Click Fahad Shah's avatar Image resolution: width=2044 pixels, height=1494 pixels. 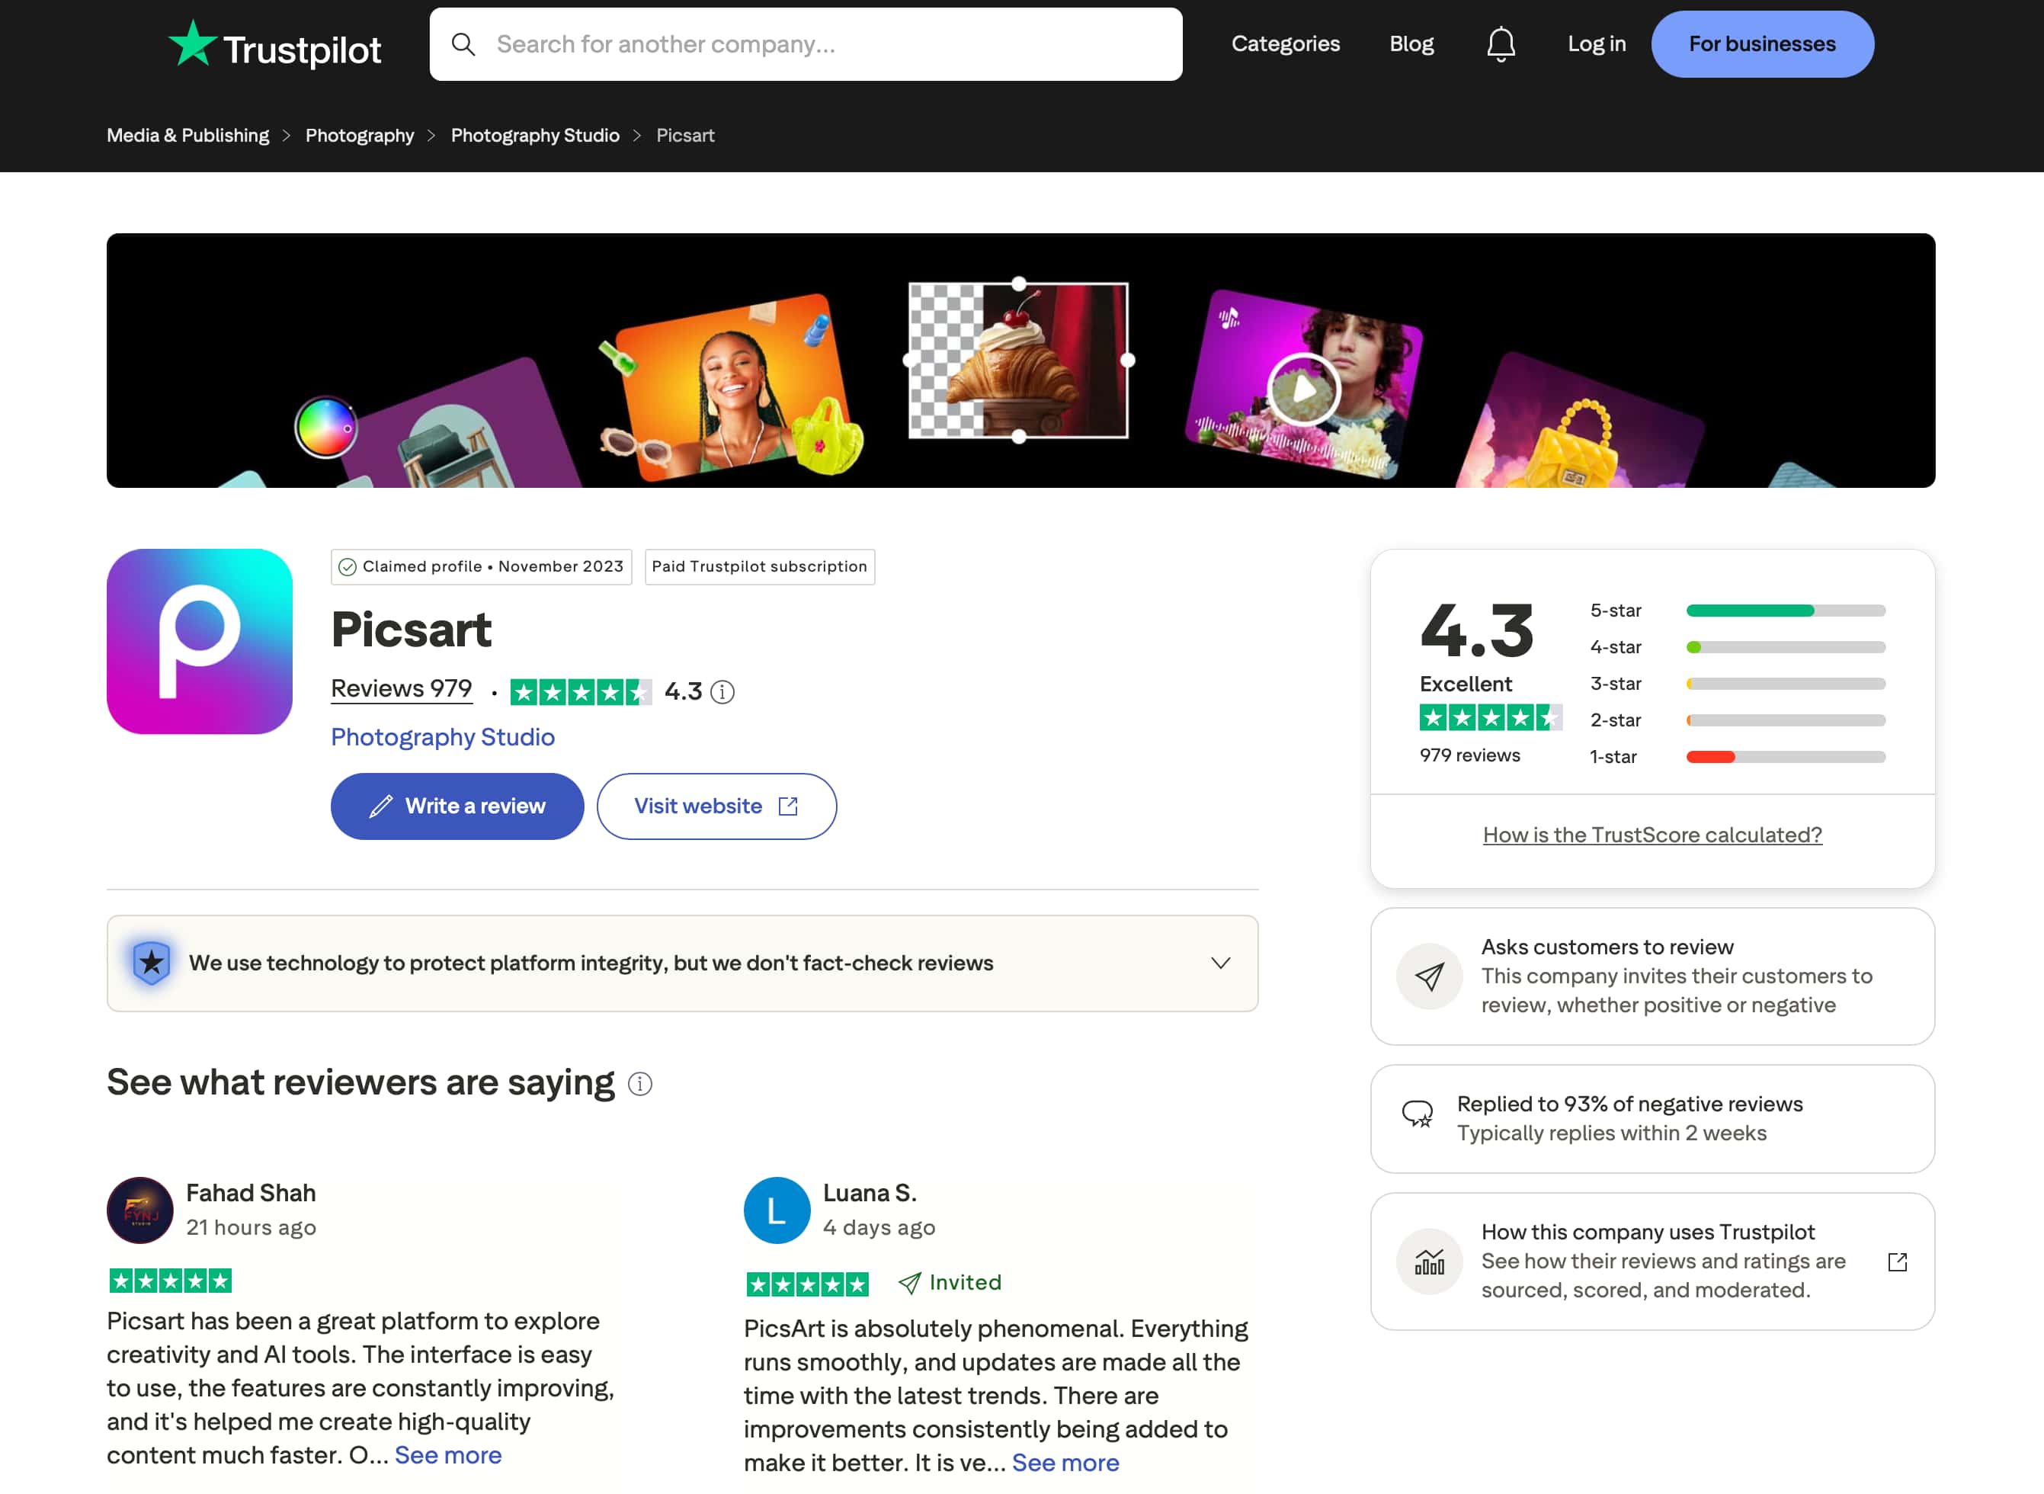(x=140, y=1210)
